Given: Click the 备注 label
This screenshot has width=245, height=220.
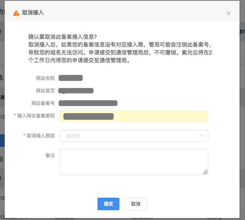Looking at the screenshot, I should point(50,155).
